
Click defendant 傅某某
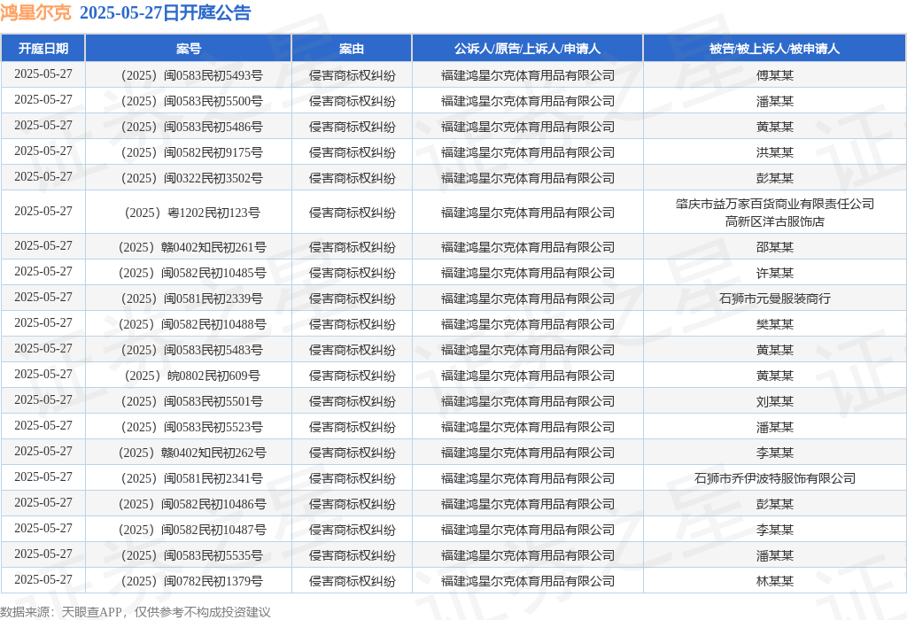pos(774,75)
